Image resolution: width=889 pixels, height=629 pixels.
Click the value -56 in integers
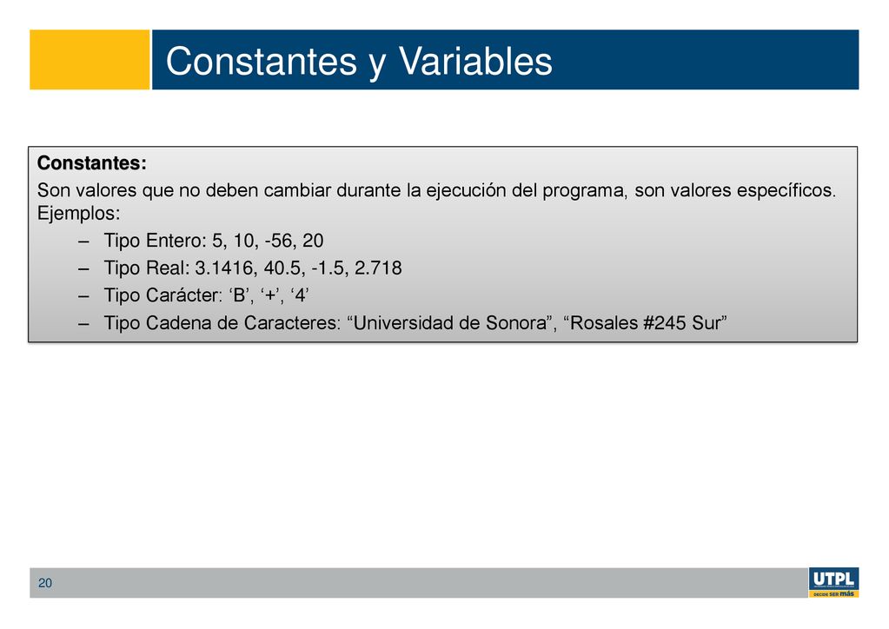[278, 241]
